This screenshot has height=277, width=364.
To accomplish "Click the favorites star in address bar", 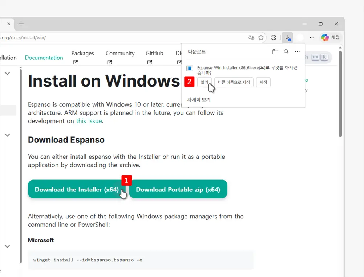I will [x=261, y=37].
